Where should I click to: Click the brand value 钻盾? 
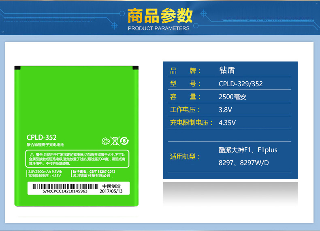click(x=227, y=71)
